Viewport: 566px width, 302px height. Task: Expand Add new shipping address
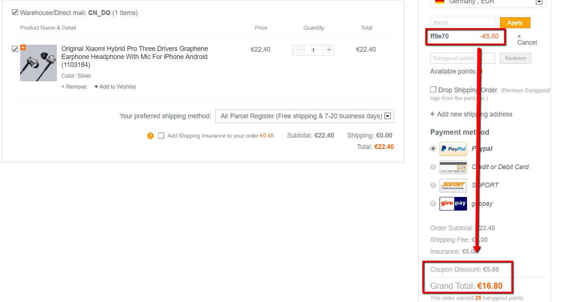pyautogui.click(x=471, y=114)
